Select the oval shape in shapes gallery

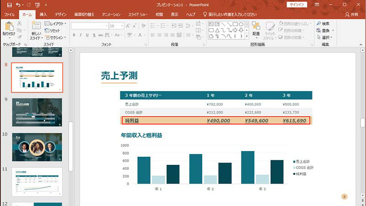click(x=241, y=24)
